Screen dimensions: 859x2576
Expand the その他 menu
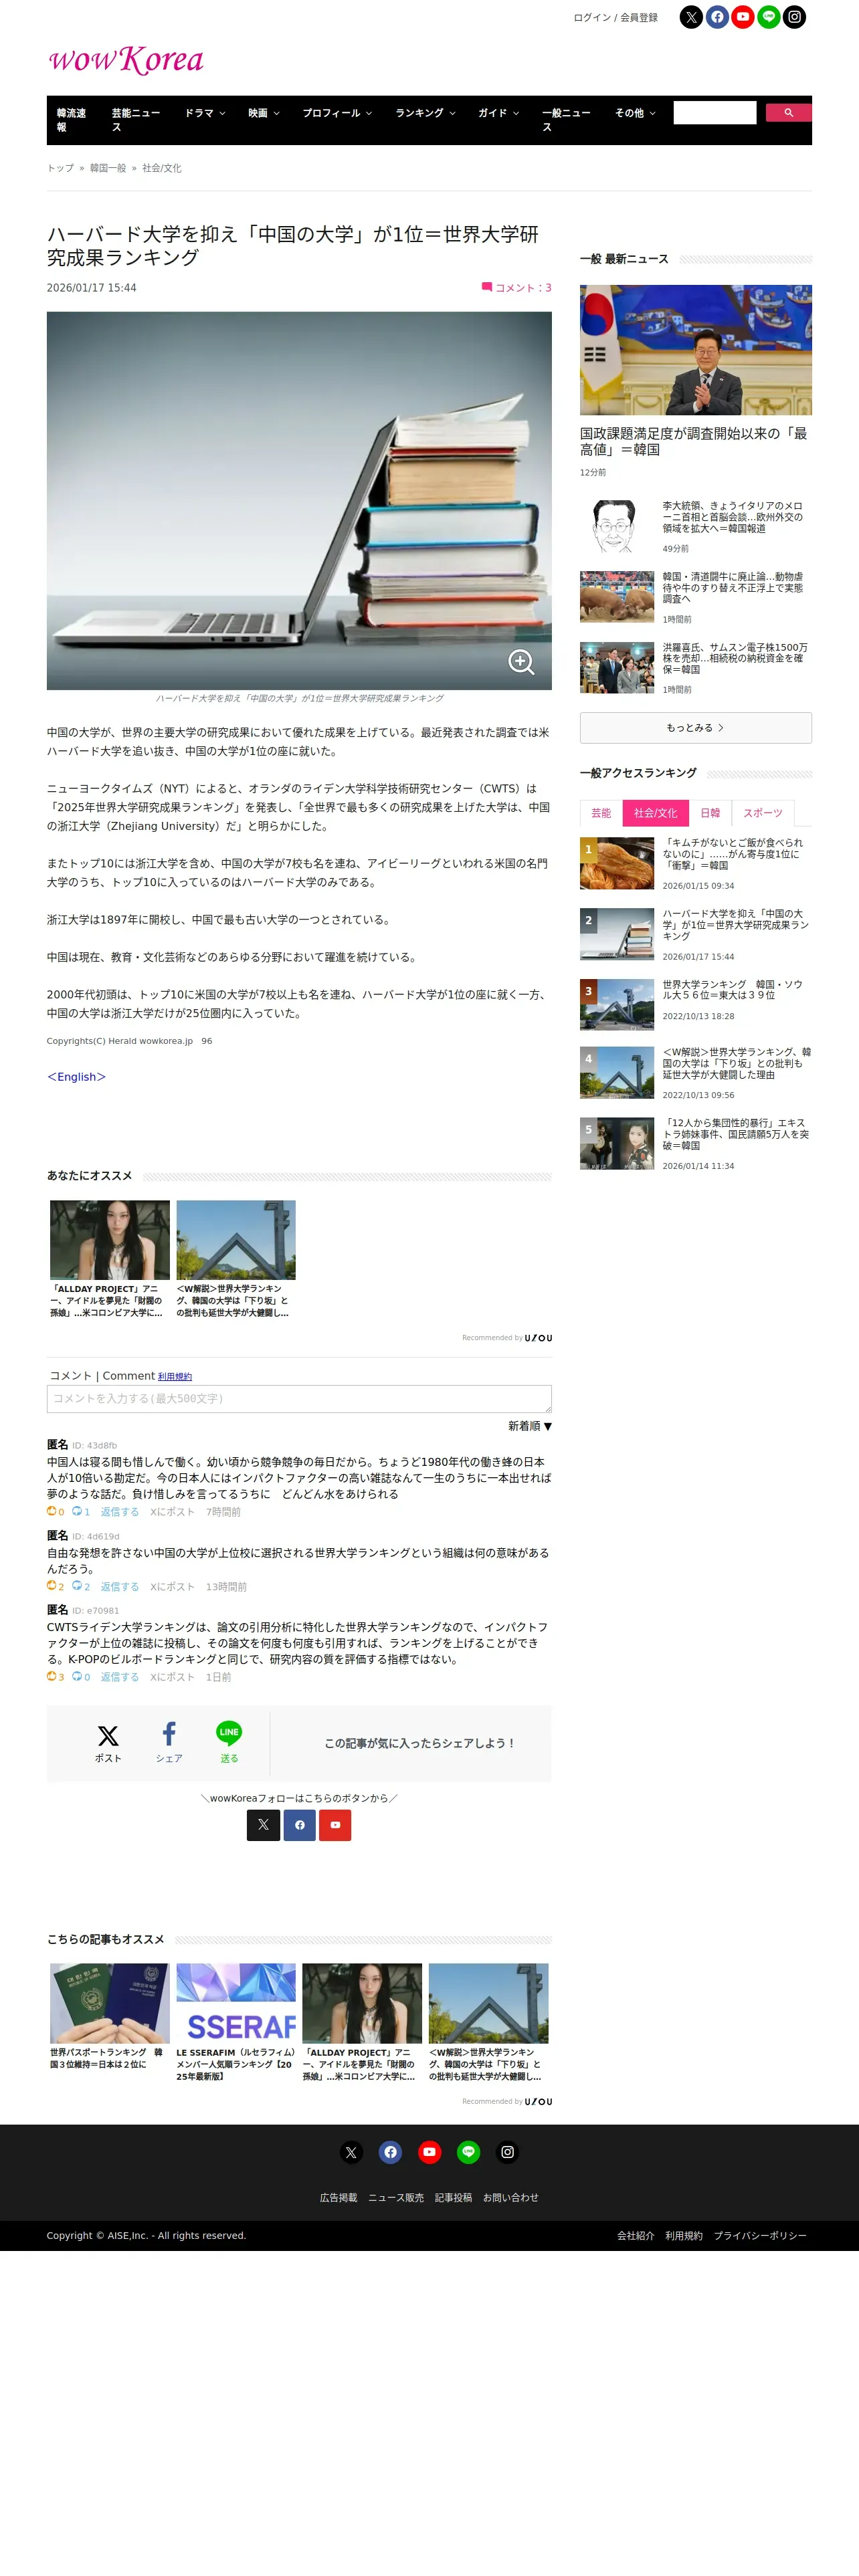tap(635, 113)
